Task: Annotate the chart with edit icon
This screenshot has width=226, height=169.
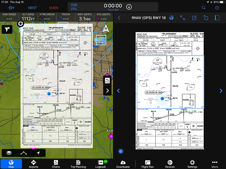Action: pyautogui.click(x=194, y=18)
